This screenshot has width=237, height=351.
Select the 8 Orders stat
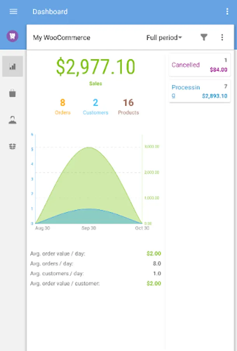tap(63, 107)
